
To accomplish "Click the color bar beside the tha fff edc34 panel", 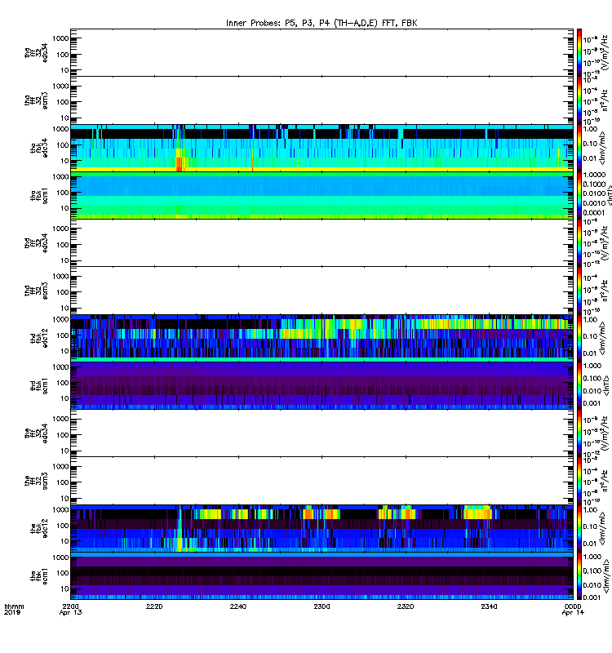I will 579,52.
